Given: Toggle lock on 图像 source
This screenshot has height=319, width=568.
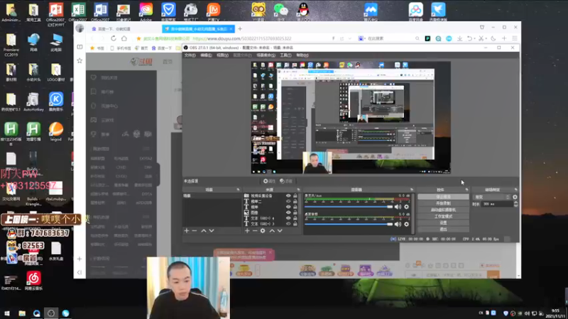Looking at the screenshot, I should (295, 212).
